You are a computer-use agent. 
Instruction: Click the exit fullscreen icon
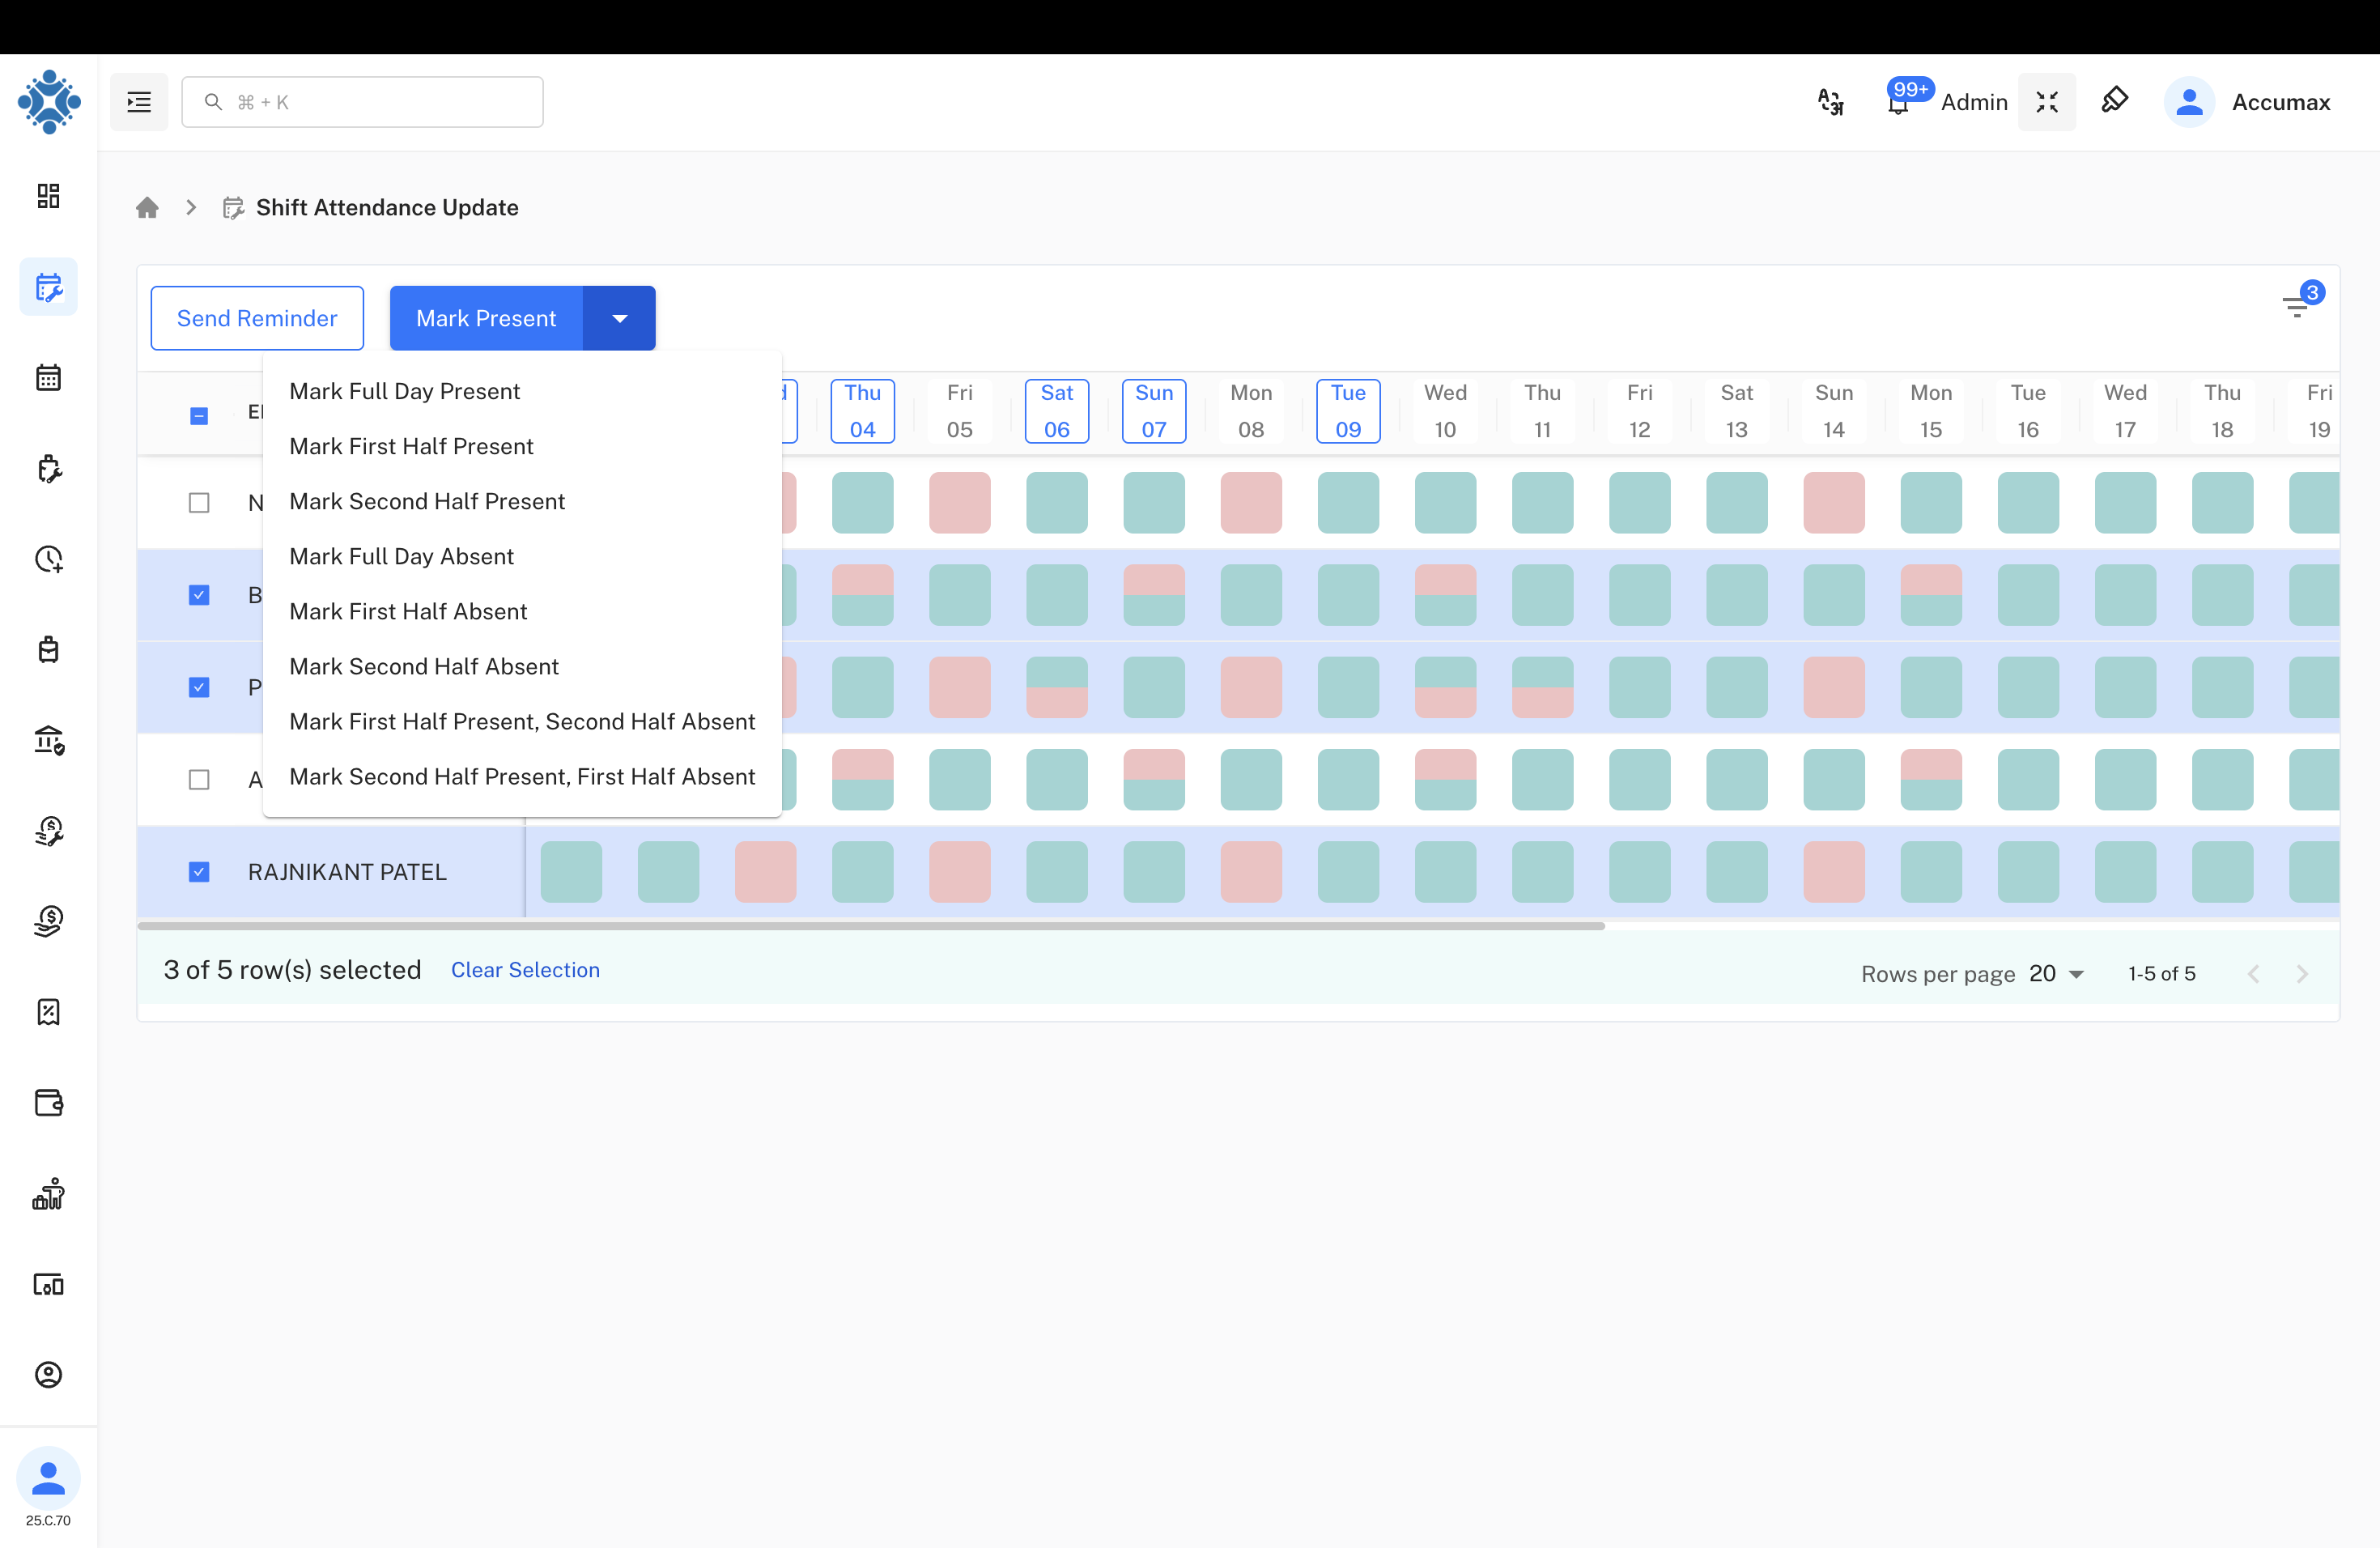coord(2046,102)
